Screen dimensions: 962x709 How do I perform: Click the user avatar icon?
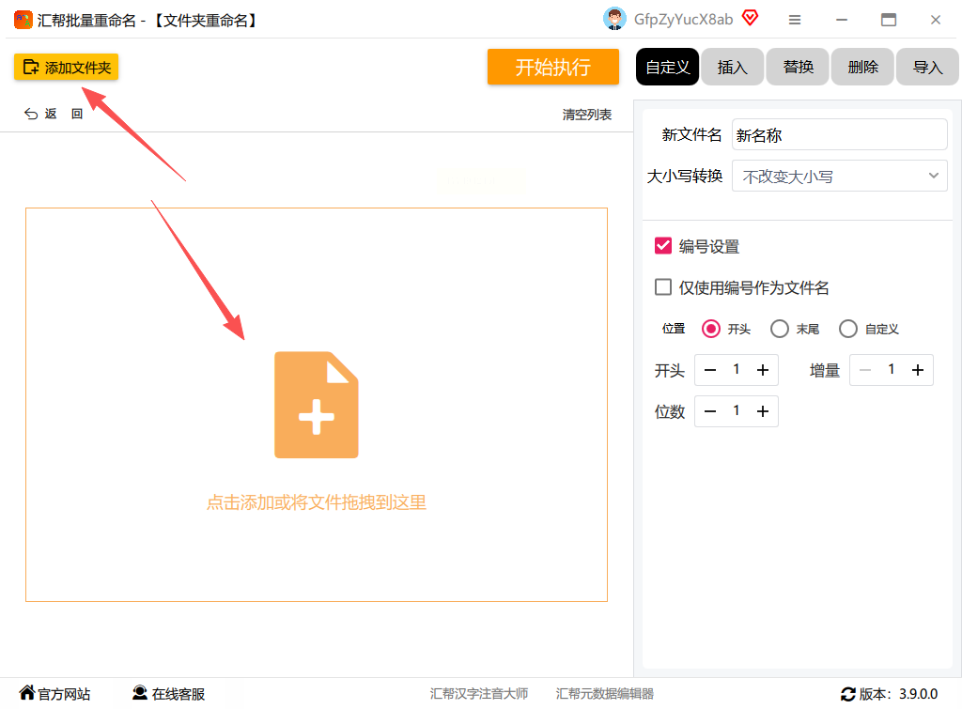614,19
